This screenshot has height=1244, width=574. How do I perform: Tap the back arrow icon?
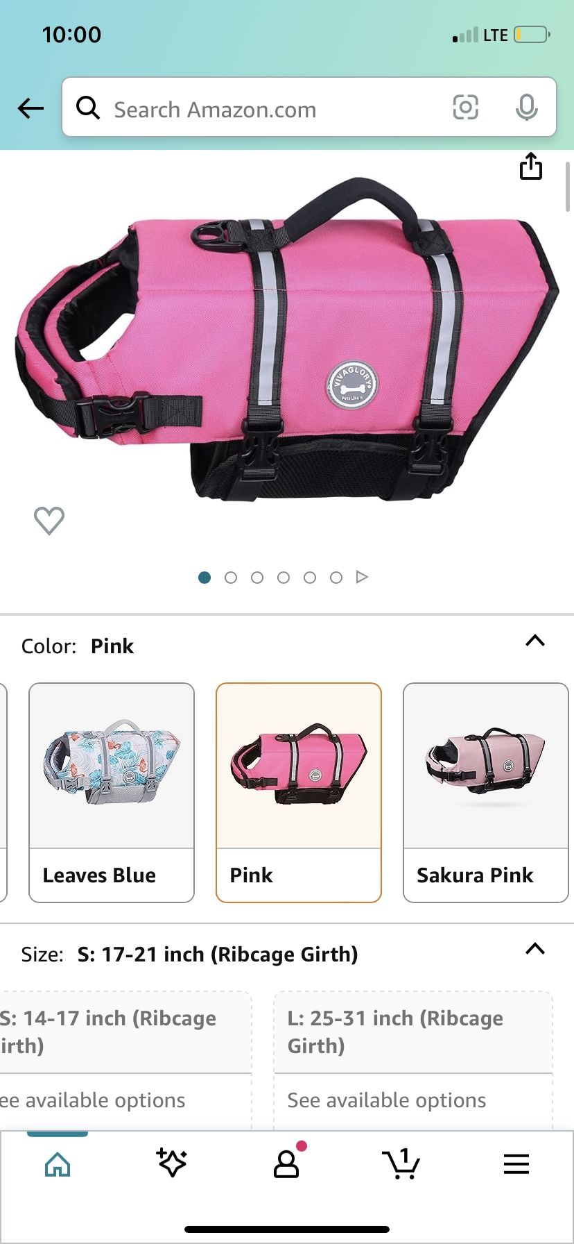(x=31, y=108)
